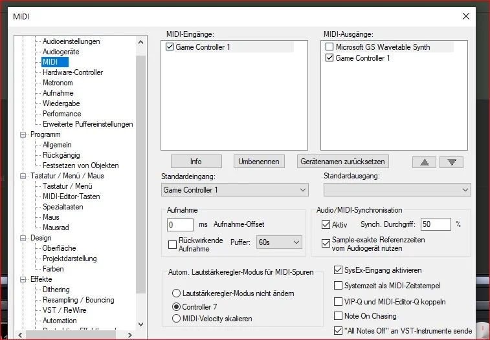Choose MIDI-Velocity skalieren radio
490x340 pixels.
point(176,319)
